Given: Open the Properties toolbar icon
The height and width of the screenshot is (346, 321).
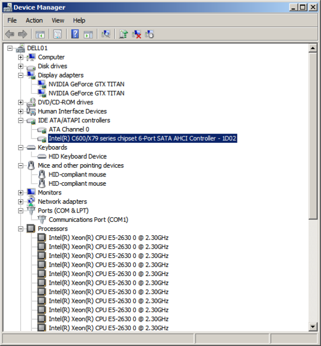Looking at the screenshot, I should 57,34.
